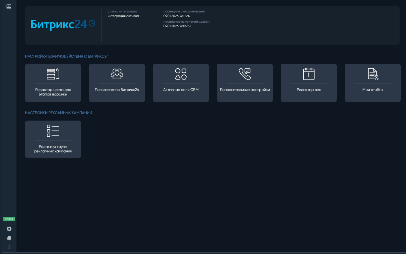Open the phone-with-chat additional settings icon

tap(245, 74)
